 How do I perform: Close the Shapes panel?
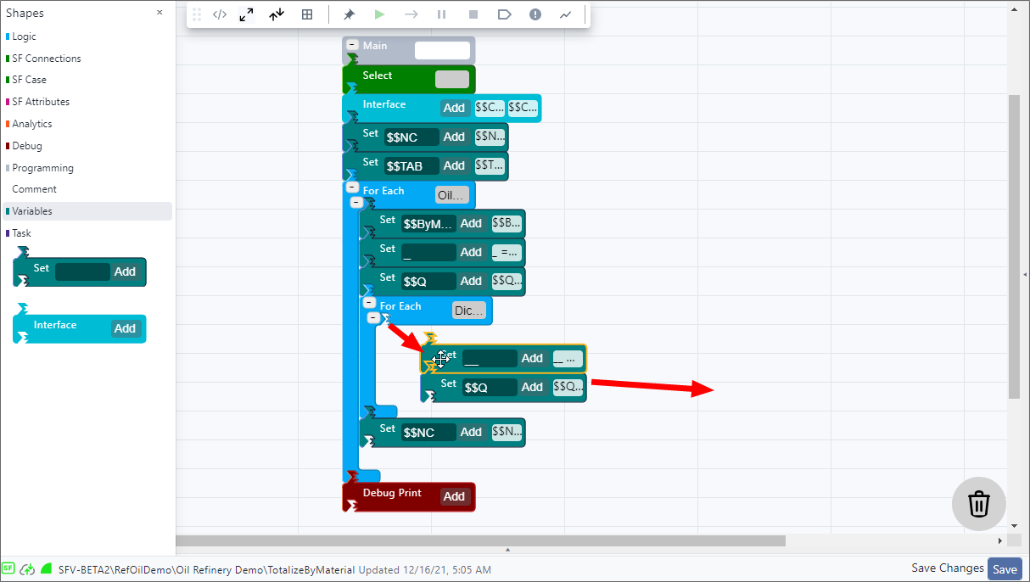[160, 13]
